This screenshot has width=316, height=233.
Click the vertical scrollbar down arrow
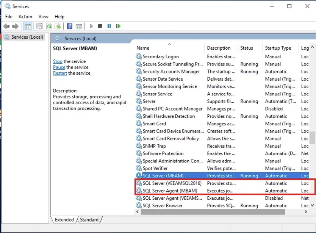tap(312, 205)
